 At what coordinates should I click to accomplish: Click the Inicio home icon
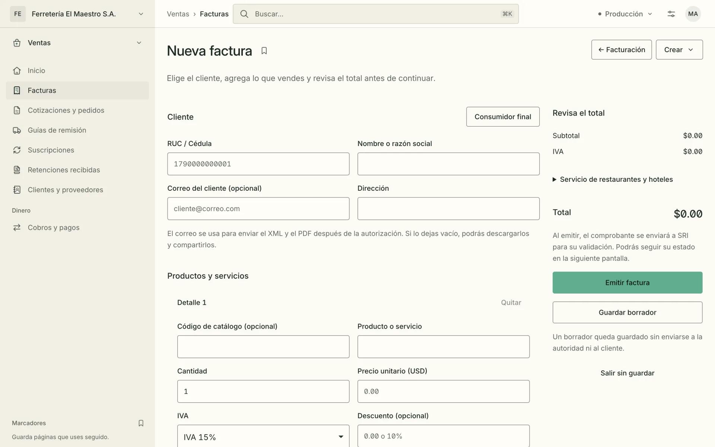[17, 70]
